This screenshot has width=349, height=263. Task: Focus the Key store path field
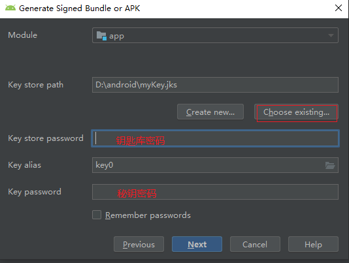215,85
